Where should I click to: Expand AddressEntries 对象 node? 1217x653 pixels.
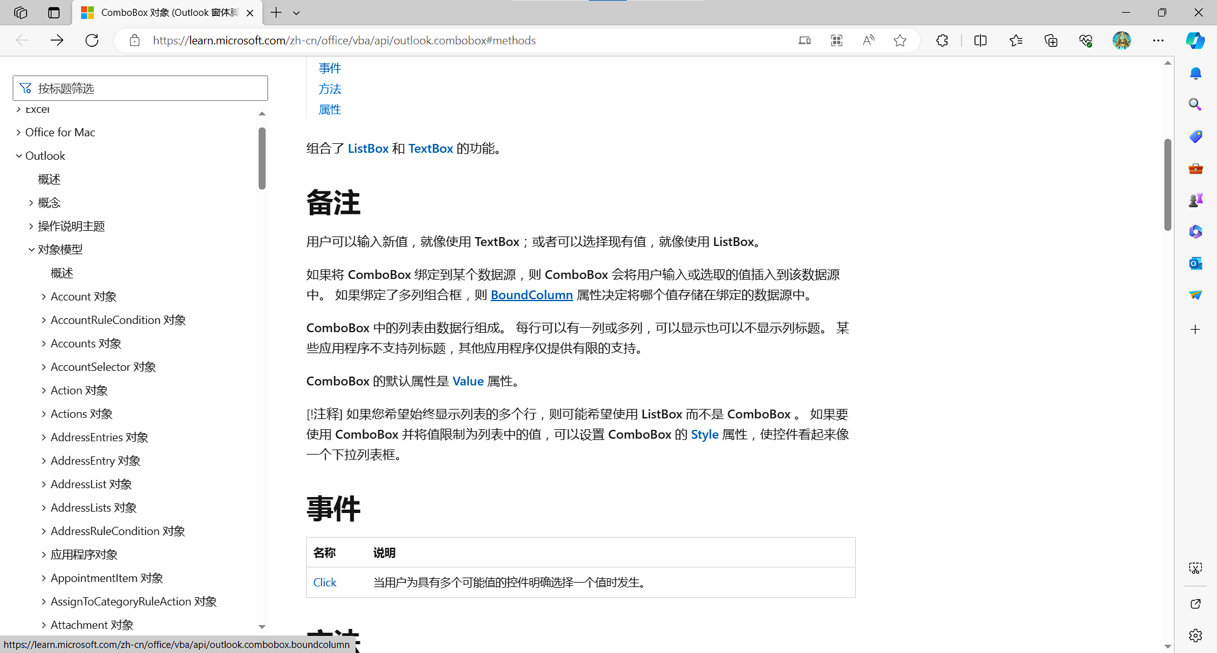click(44, 437)
